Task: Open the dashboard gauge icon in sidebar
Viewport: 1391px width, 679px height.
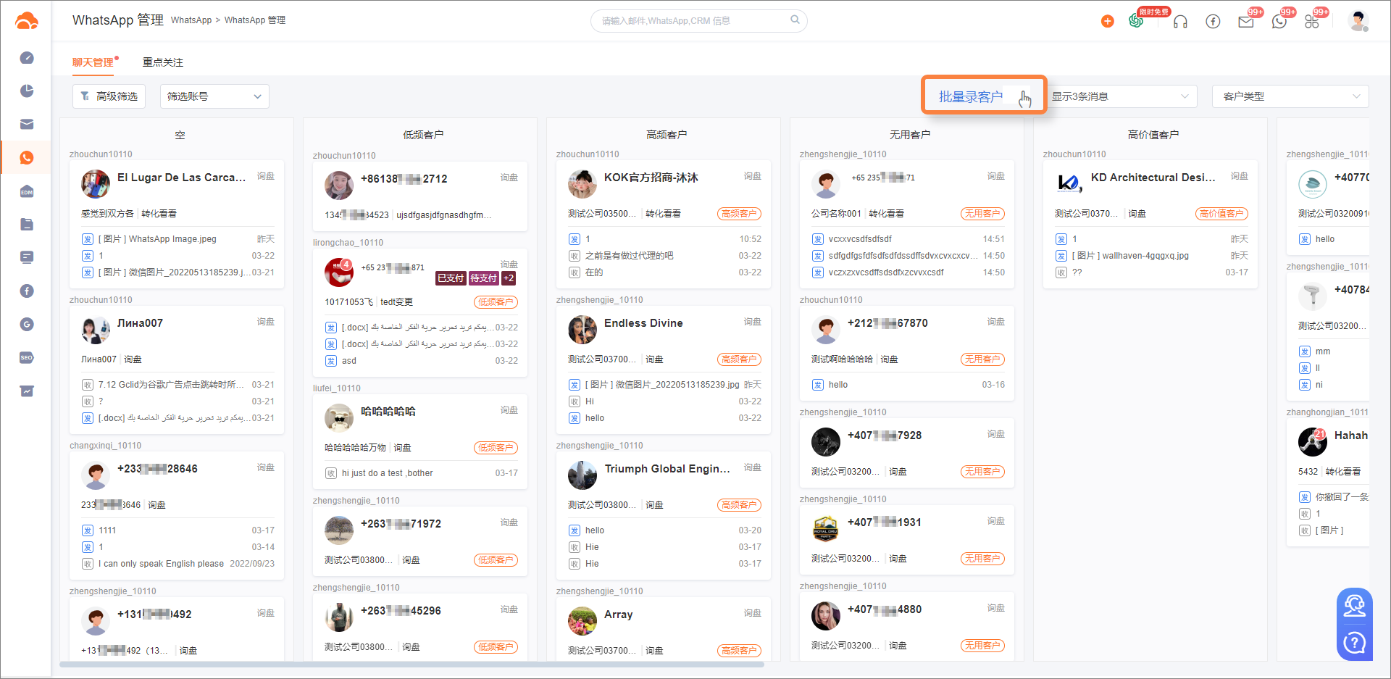Action: coord(27,58)
